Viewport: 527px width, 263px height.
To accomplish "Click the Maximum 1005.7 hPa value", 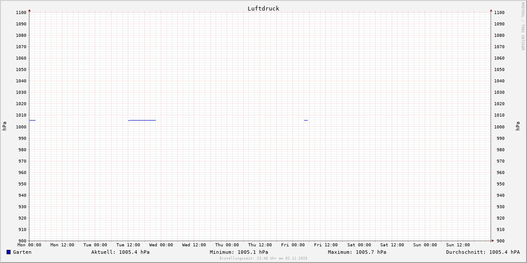I will [357, 252].
